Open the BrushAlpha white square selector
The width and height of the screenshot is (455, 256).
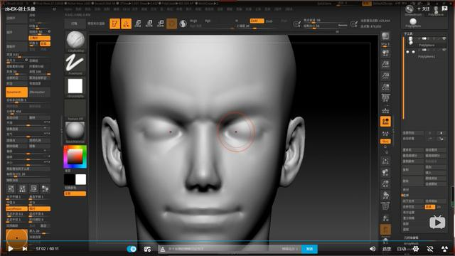75,86
